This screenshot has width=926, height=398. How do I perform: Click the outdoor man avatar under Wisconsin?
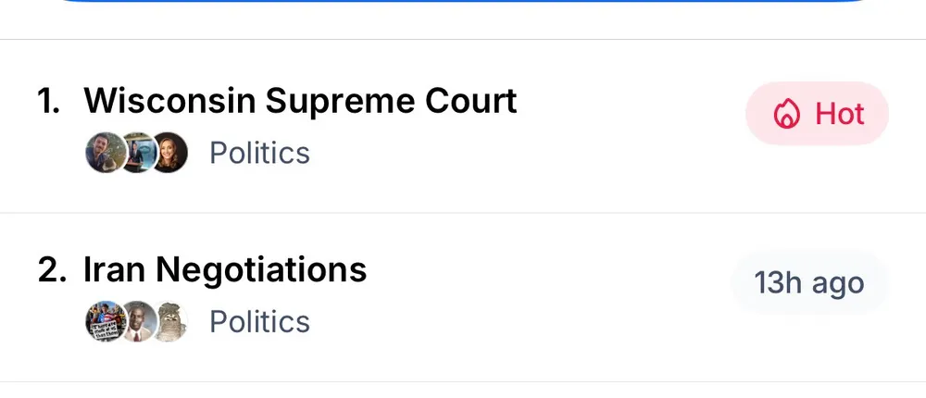coord(104,153)
